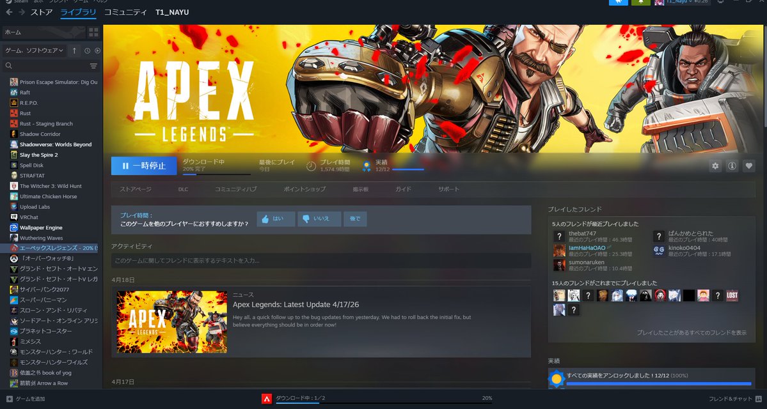Show プレイしたことがあるすべてのフレンドを表示
Image resolution: width=767 pixels, height=409 pixels.
(x=692, y=332)
